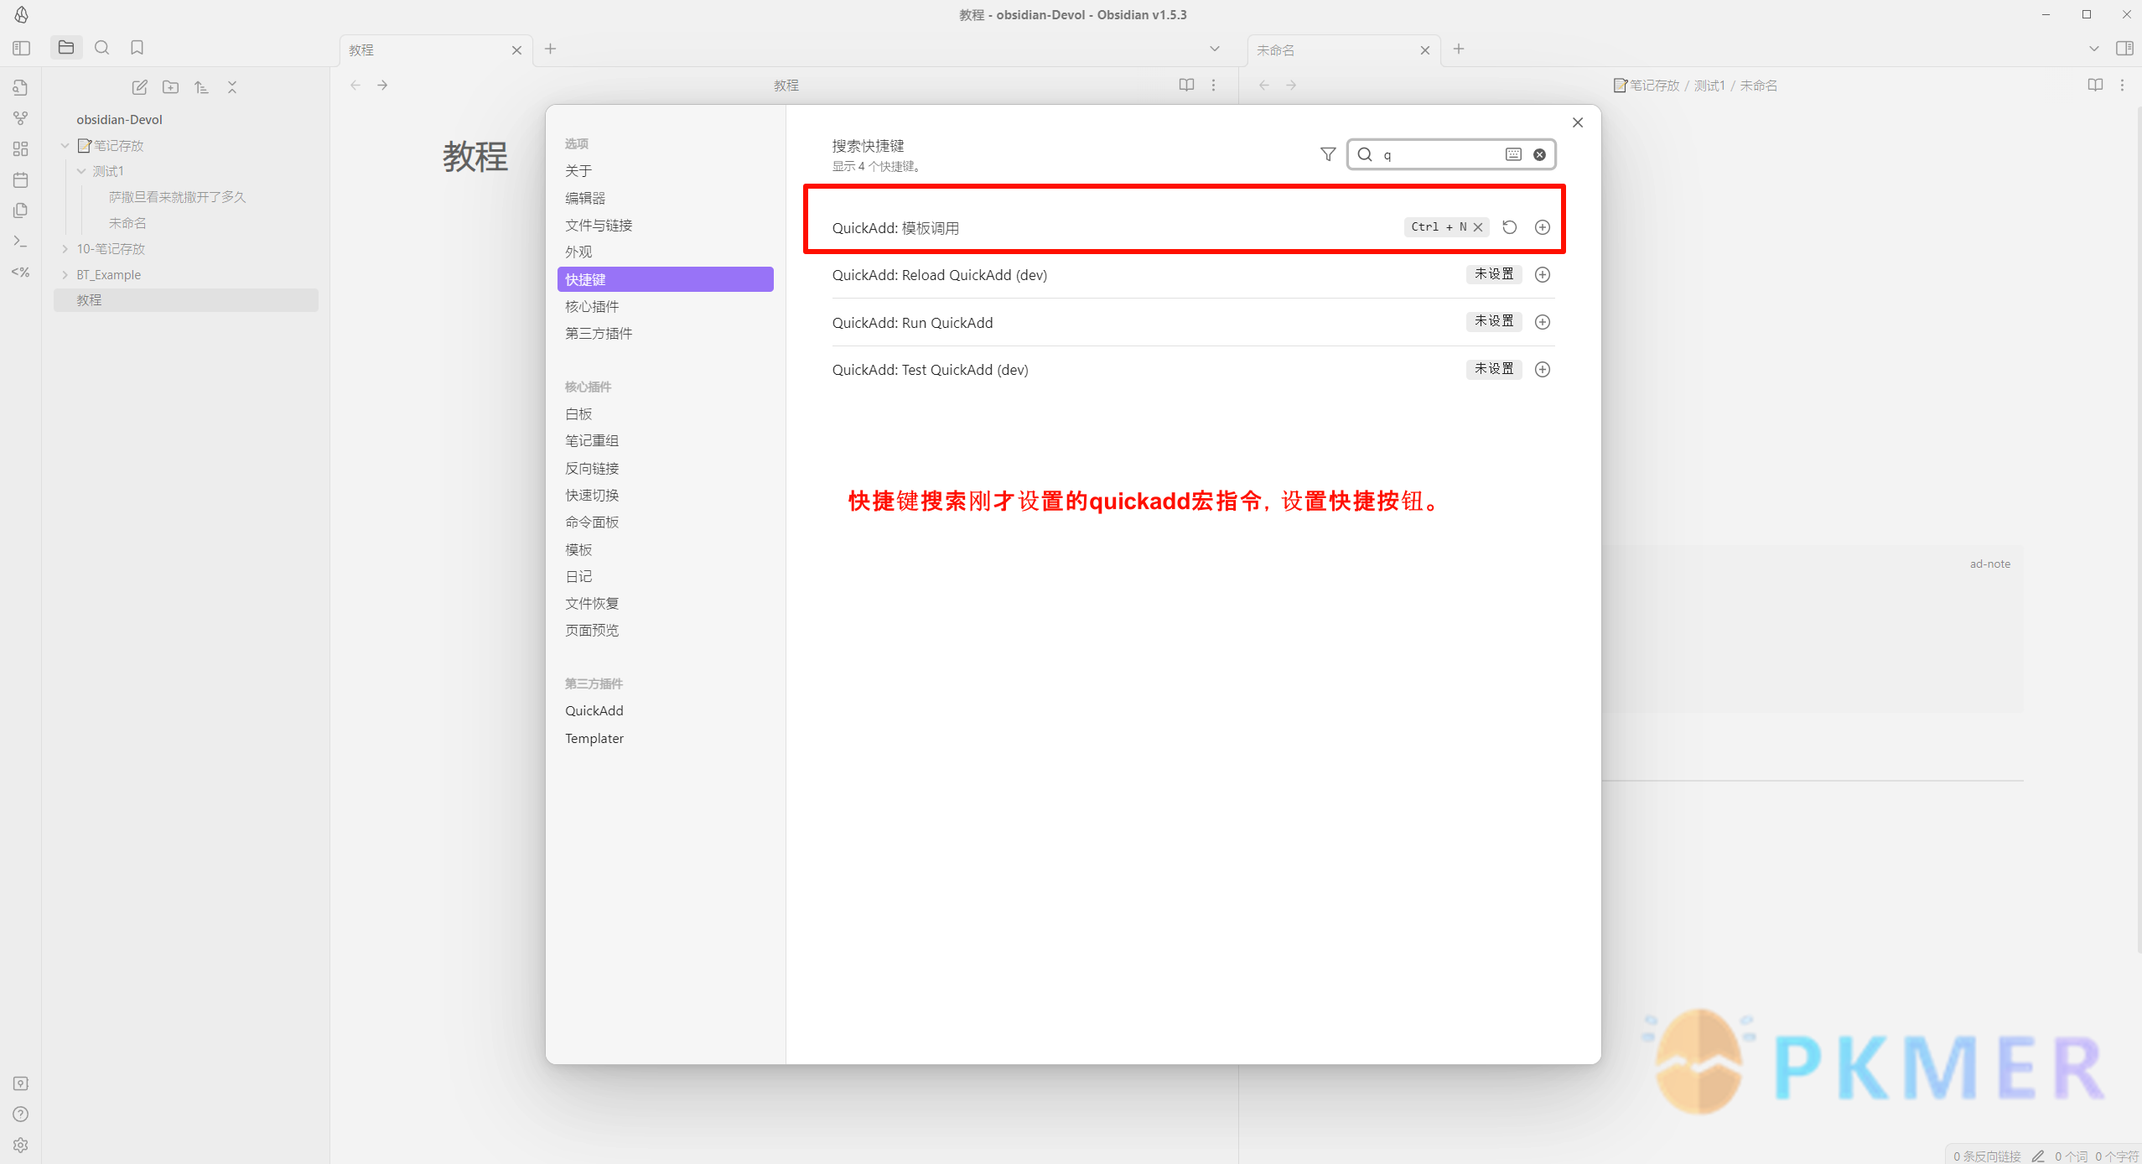
Task: Remove the Ctrl + N hotkey
Action: click(1478, 227)
